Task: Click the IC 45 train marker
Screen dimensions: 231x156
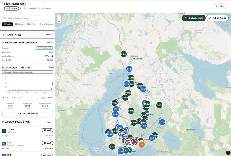Action: click(x=115, y=114)
